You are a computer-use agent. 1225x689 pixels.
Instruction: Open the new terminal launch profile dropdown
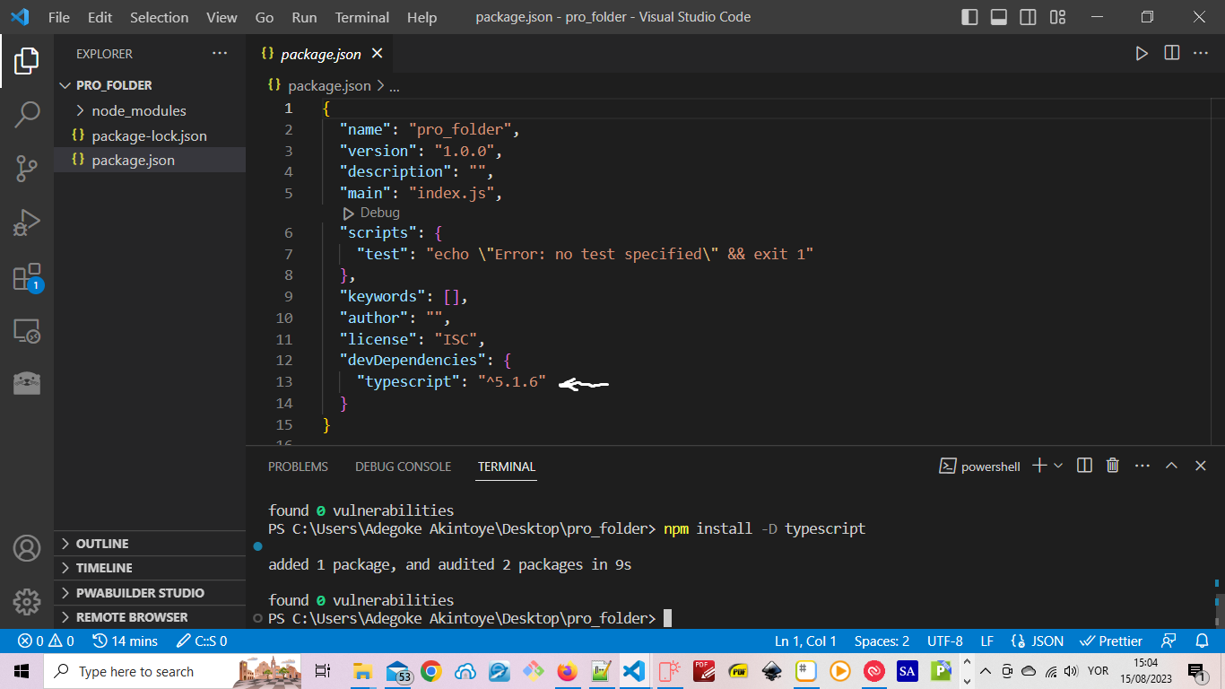(1059, 466)
